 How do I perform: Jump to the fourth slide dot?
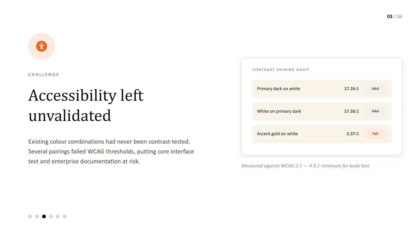51,216
